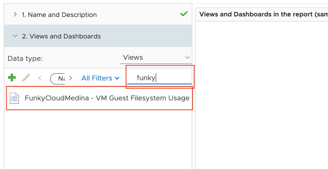This screenshot has width=328, height=169.
Task: Open the Data type Views dropdown
Action: pos(155,58)
